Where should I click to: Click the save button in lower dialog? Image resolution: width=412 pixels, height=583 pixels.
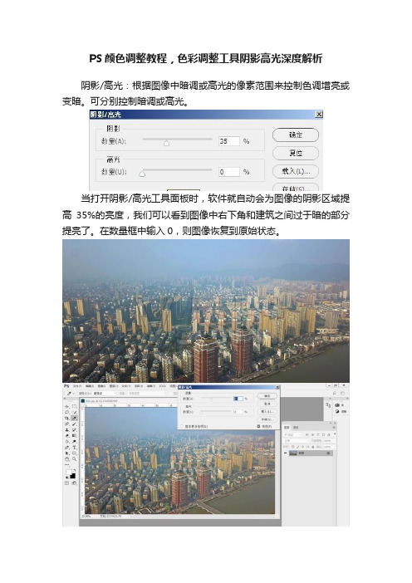pos(267,419)
